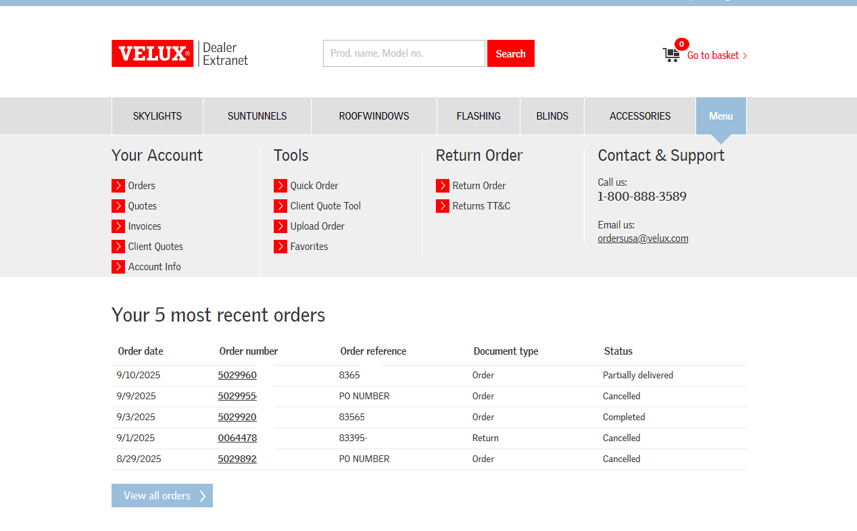Open the Client Quote Tool link
The width and height of the screenshot is (857, 531).
[326, 206]
